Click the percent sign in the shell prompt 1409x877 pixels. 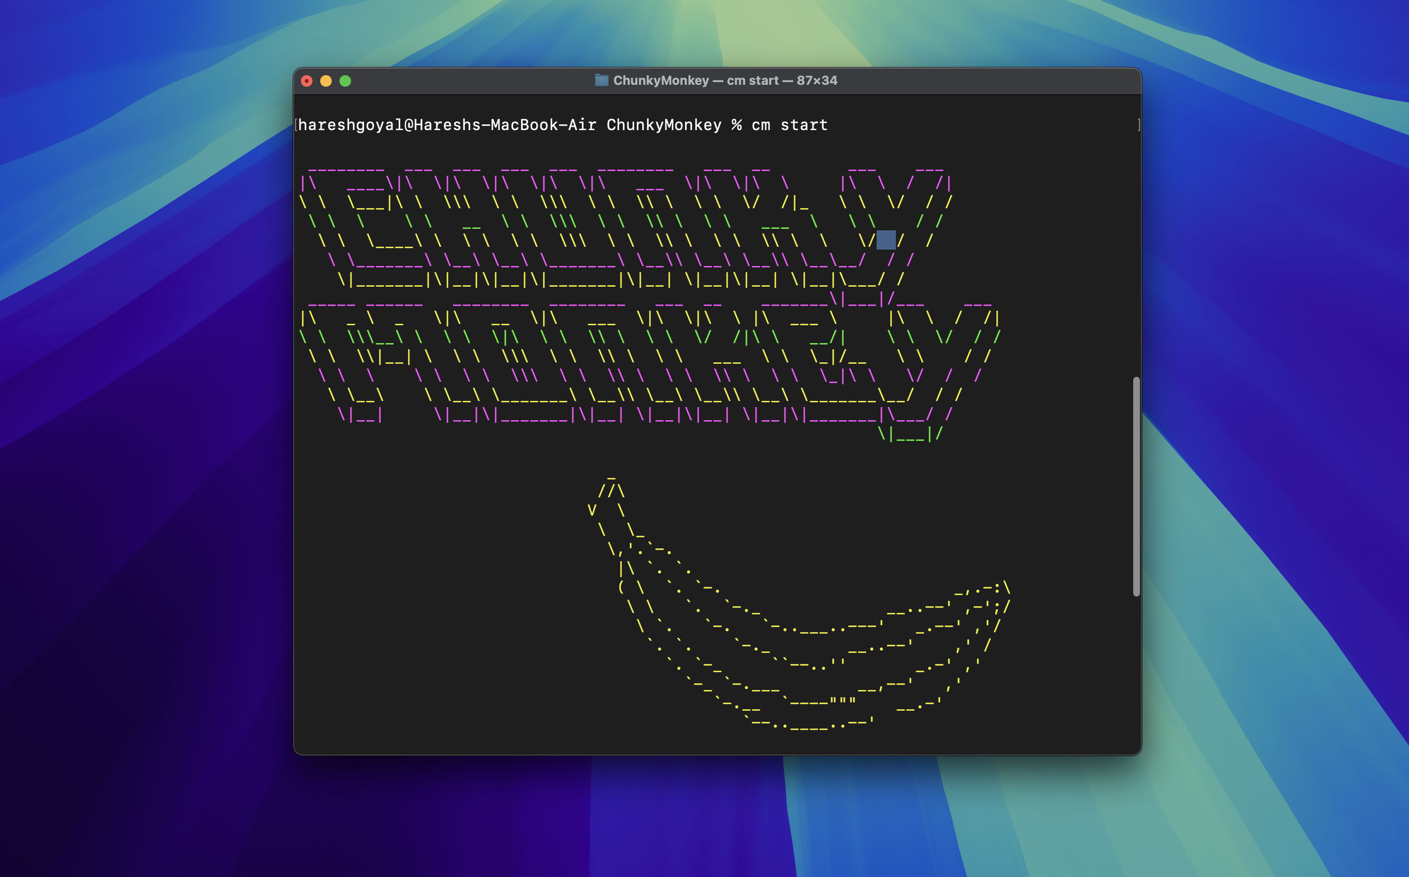click(736, 125)
